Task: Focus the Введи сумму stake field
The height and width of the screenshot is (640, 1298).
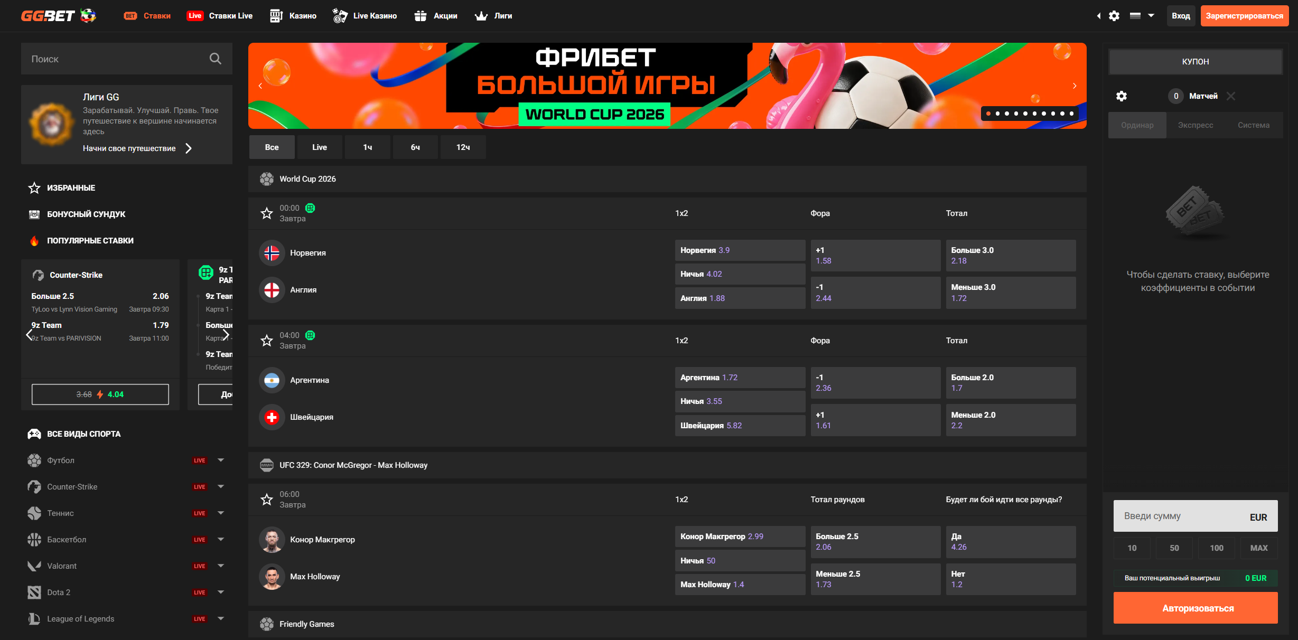Action: click(1196, 516)
